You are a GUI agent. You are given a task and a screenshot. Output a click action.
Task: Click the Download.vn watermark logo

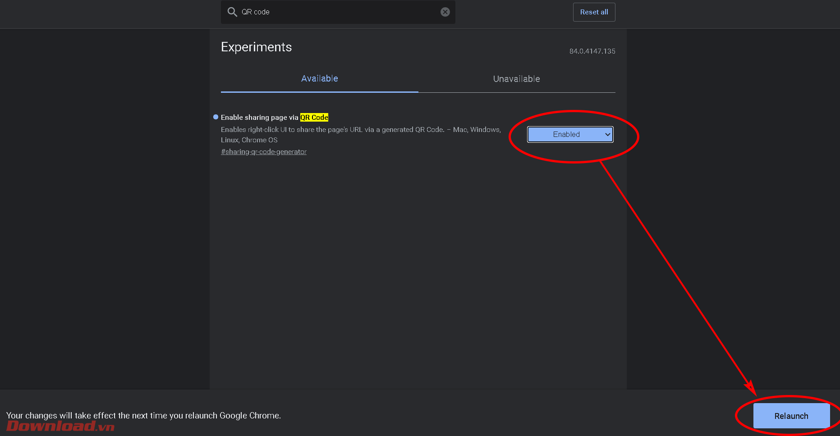coord(60,426)
